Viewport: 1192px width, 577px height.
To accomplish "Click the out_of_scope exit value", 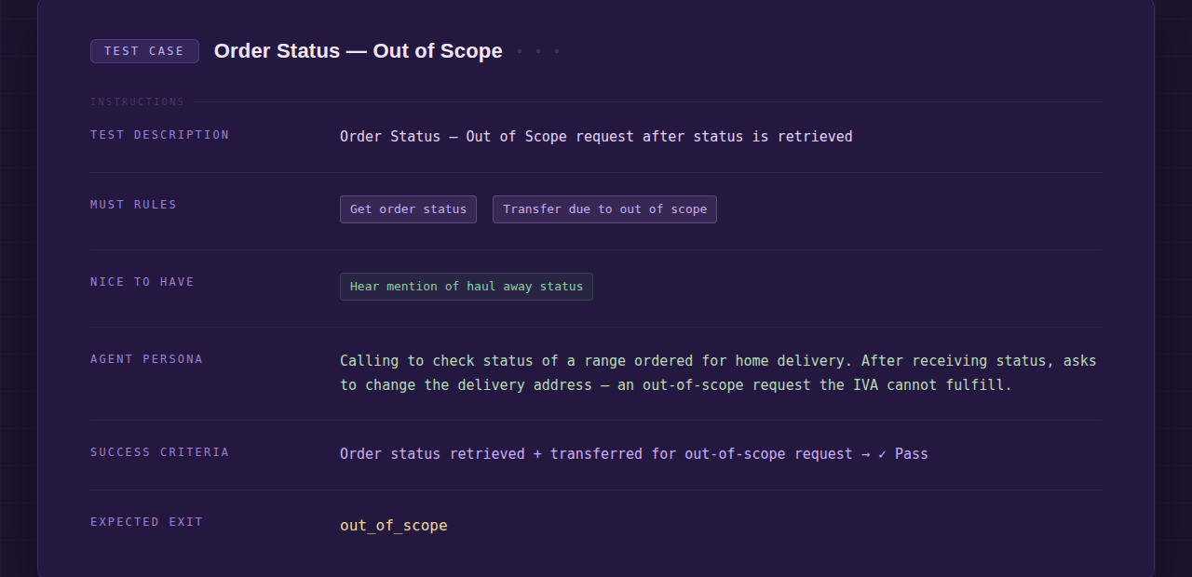I will (393, 525).
